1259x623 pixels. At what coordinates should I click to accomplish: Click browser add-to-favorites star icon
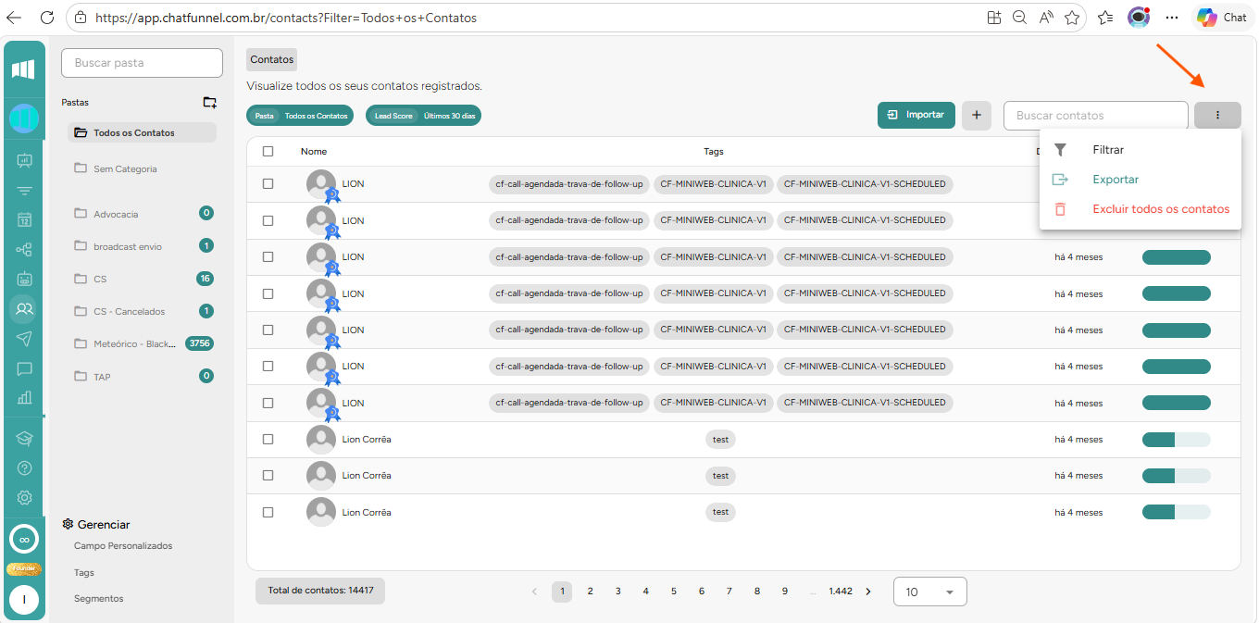tap(1072, 17)
